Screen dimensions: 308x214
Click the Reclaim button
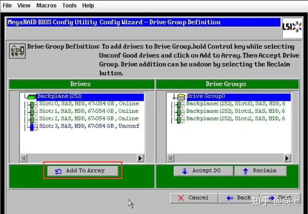[x=261, y=171]
